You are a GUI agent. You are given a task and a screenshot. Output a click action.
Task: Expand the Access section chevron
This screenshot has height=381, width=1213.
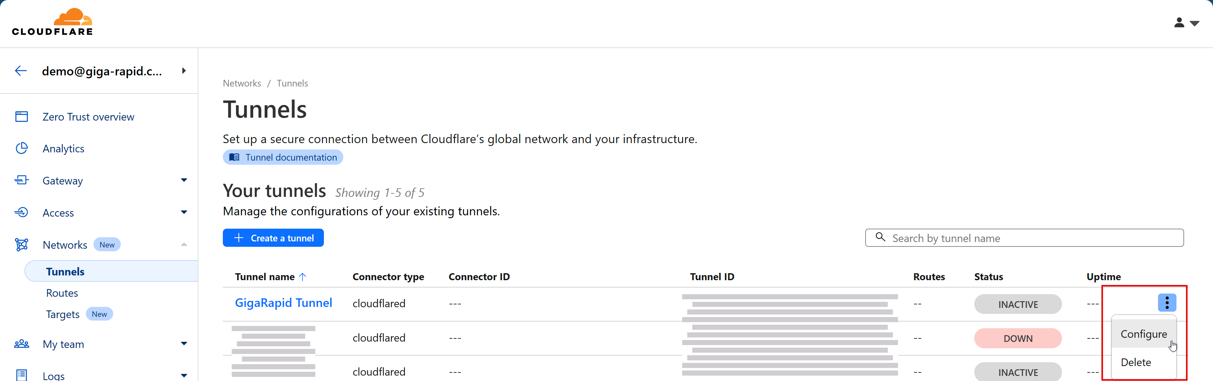[x=184, y=212]
